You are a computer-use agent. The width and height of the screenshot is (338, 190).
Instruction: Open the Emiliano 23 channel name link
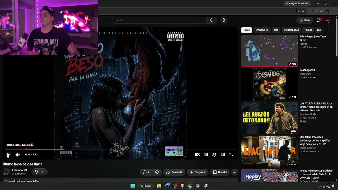(19, 170)
